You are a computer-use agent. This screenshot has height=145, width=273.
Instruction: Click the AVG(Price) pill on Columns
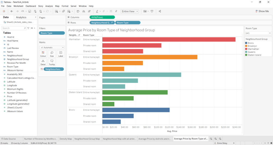(x=102, y=17)
